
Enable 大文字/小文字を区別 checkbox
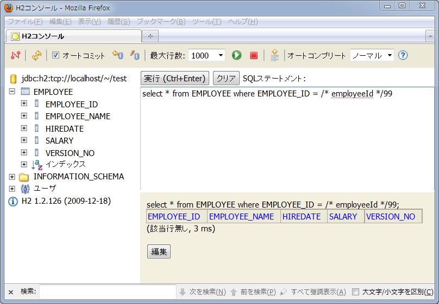click(x=356, y=292)
